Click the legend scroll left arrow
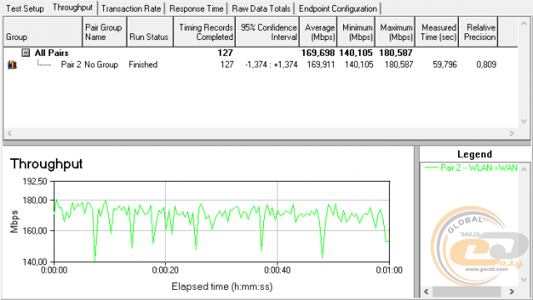The image size is (533, 300). coord(426,292)
